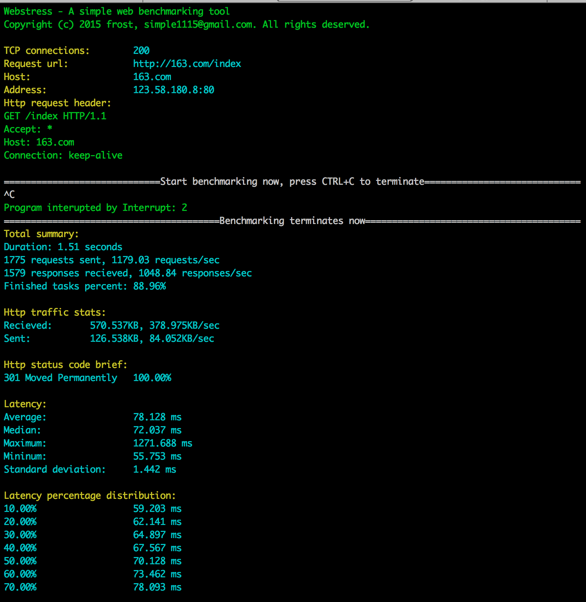
Task: Click the 64.897 ms value for 30.00%
Action: tap(157, 535)
